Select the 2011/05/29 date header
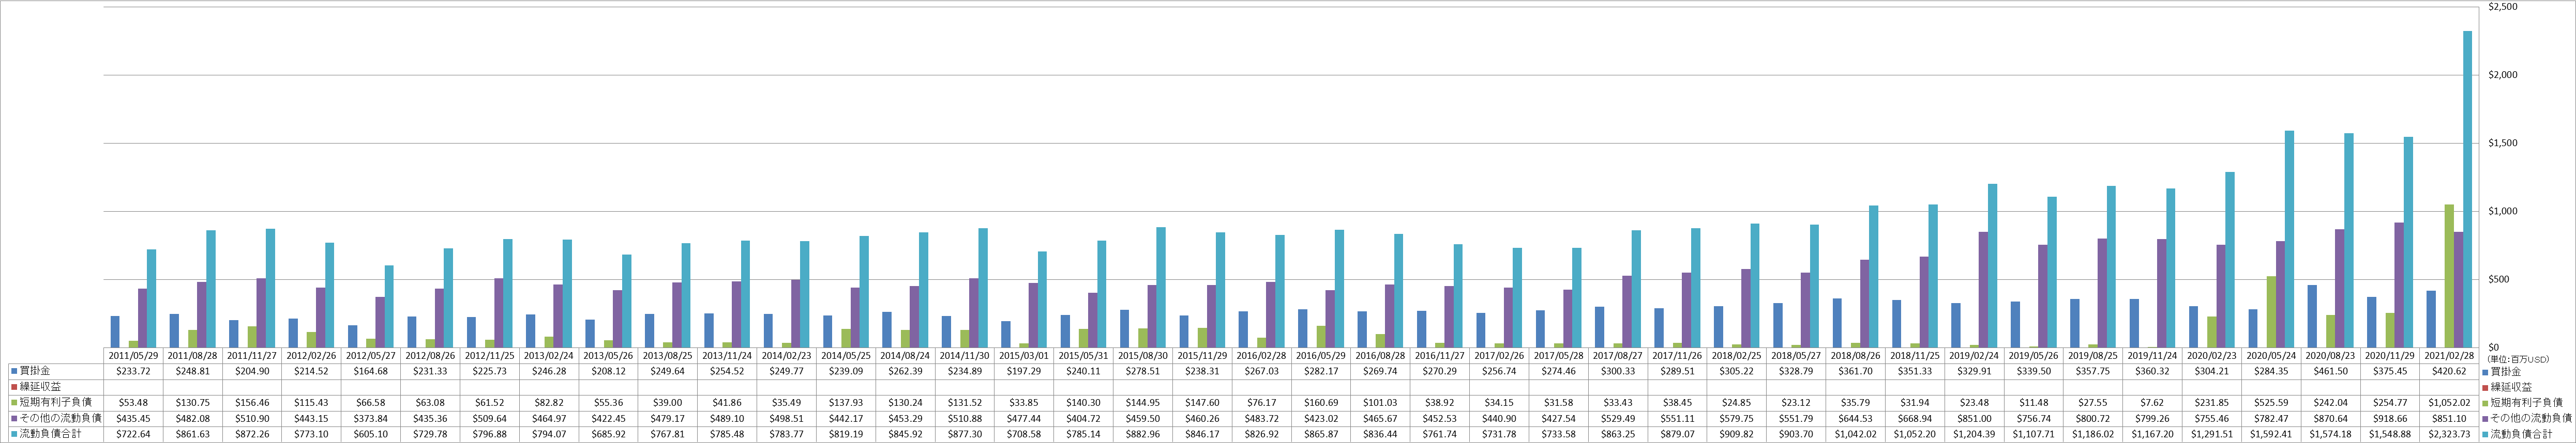Image resolution: width=2576 pixels, height=443 pixels. (133, 355)
